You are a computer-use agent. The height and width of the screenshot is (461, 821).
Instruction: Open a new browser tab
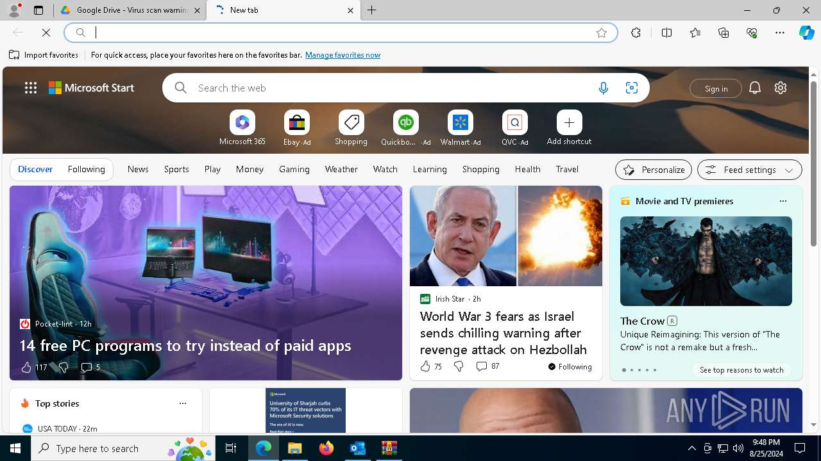(x=371, y=10)
